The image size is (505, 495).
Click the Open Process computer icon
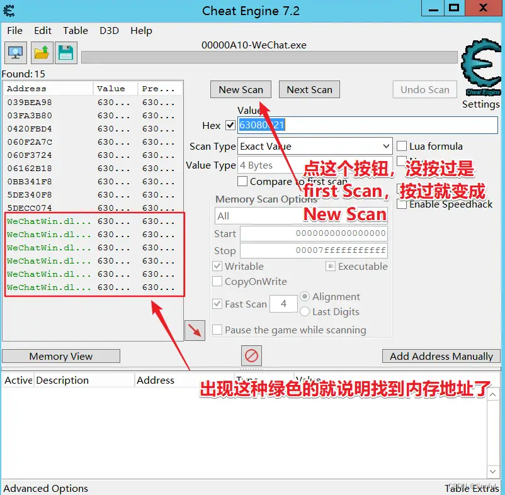click(15, 53)
